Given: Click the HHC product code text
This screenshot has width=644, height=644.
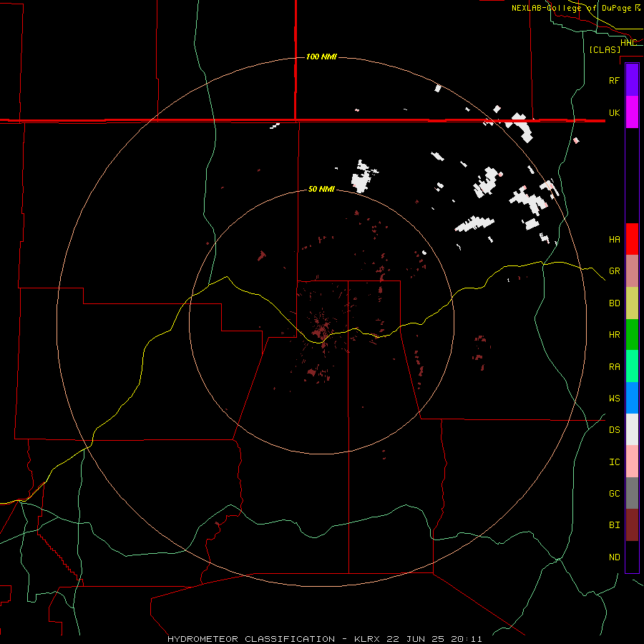Looking at the screenshot, I should click(628, 43).
